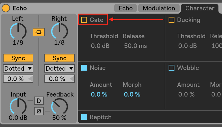Turn on the Wobble toggle
Image resolution: width=222 pixels, height=127 pixels.
pyautogui.click(x=172, y=68)
